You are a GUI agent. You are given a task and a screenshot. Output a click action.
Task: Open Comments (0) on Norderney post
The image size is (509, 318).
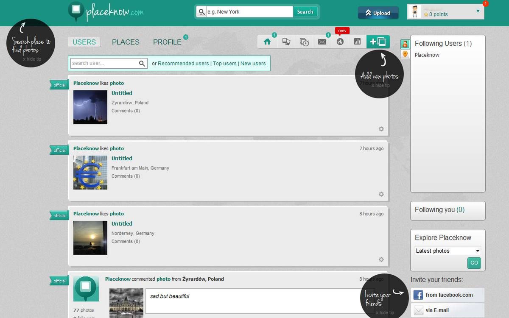tap(126, 242)
